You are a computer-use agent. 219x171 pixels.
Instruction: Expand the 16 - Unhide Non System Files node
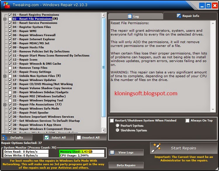point(5,76)
